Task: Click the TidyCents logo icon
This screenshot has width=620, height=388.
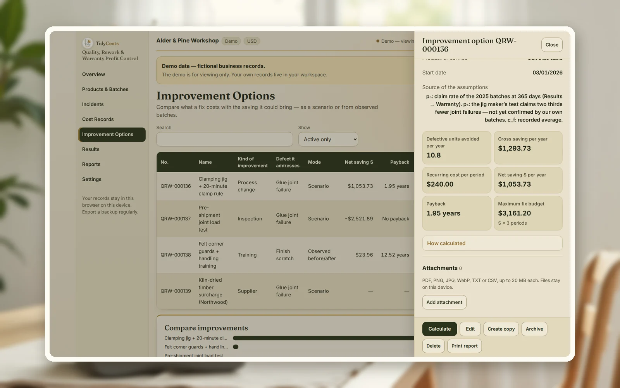Action: tap(87, 43)
